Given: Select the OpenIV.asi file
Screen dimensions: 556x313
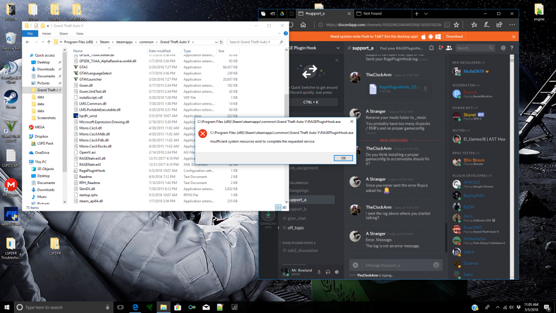Looking at the screenshot, I should click(x=87, y=152).
